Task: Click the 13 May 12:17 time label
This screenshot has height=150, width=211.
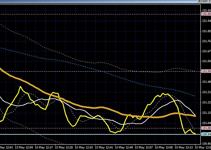Action: pyautogui.click(x=44, y=147)
